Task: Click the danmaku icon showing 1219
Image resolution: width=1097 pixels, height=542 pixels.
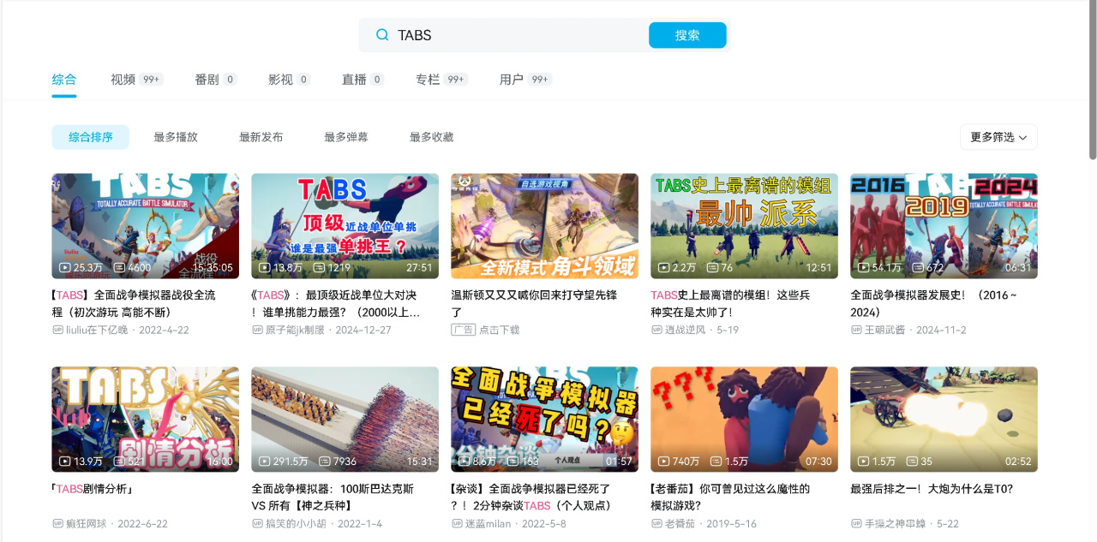Action: tap(319, 268)
